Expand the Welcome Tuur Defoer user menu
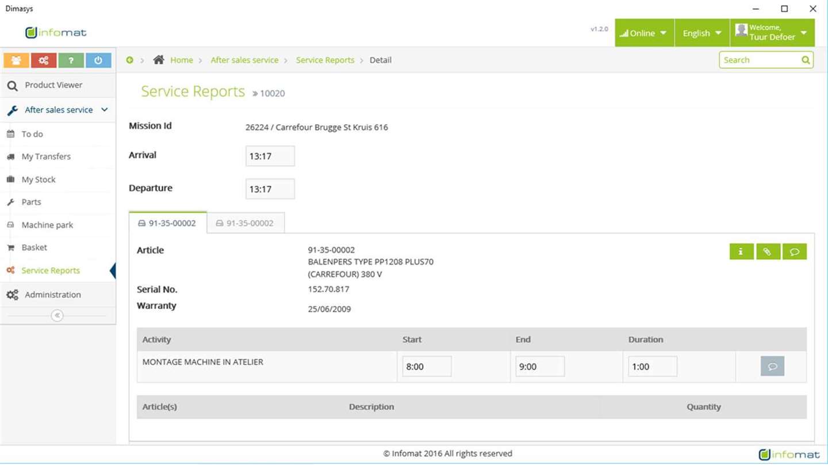The width and height of the screenshot is (828, 465). [773, 33]
